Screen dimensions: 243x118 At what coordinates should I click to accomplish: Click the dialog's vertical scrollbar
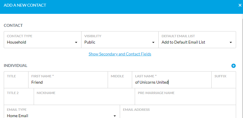pos(242,66)
